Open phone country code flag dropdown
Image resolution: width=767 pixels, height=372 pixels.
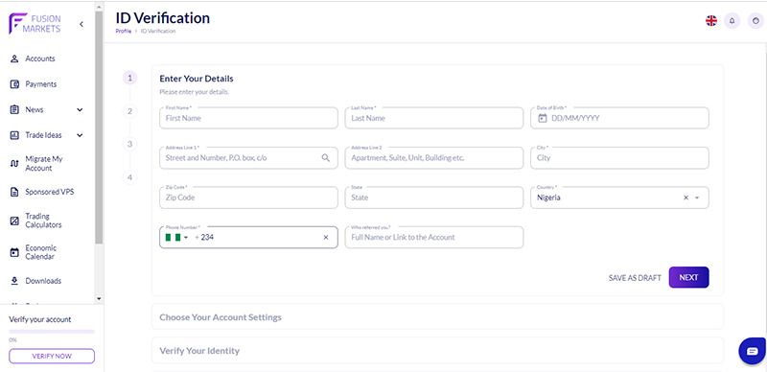point(176,238)
